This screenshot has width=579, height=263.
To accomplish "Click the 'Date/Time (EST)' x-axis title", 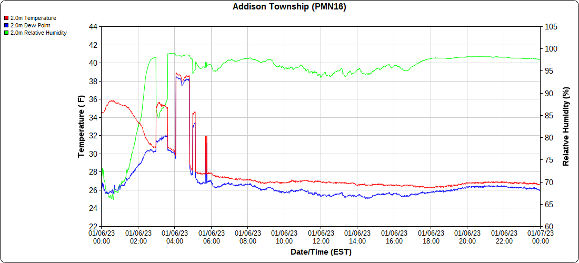I will tap(321, 252).
